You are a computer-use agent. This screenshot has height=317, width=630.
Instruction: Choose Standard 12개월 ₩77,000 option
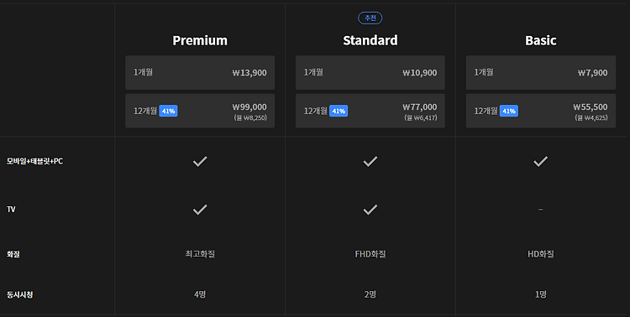pos(370,111)
